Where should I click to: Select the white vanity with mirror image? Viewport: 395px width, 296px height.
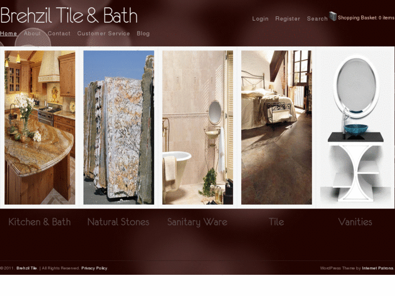[x=355, y=128]
